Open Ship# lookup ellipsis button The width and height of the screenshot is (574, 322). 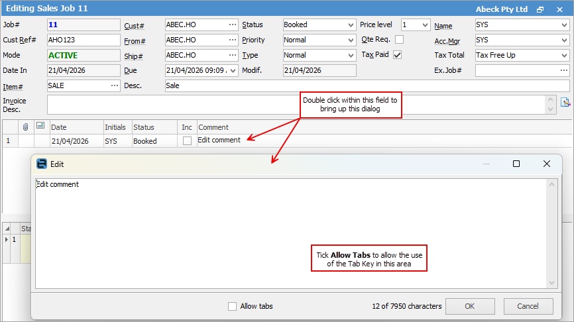[x=233, y=55]
